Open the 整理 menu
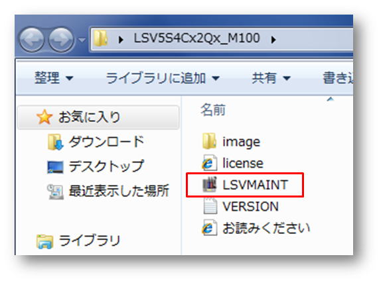 click(54, 78)
